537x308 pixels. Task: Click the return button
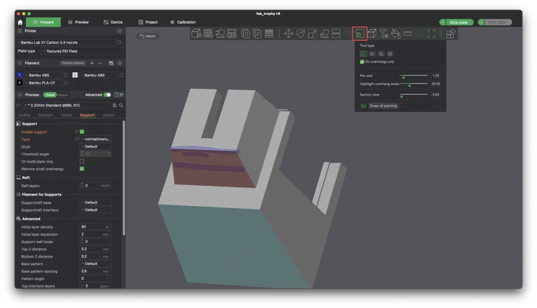tap(147, 36)
